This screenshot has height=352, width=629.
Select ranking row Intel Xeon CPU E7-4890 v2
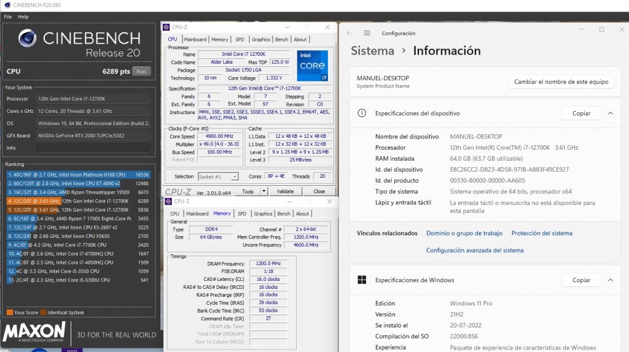point(78,183)
